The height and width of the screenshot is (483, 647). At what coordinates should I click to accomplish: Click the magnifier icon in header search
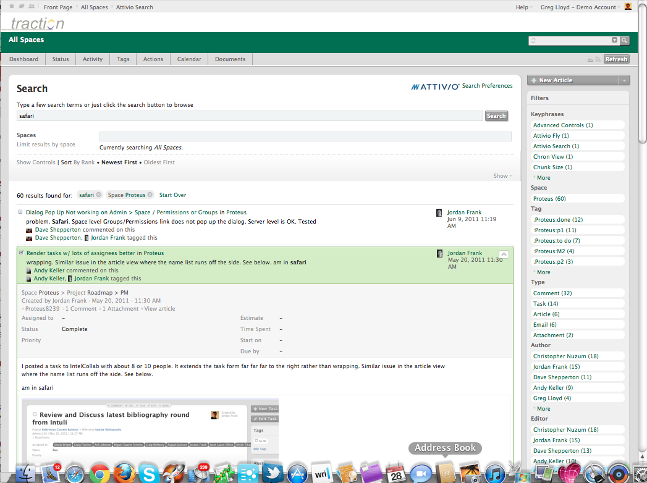625,41
